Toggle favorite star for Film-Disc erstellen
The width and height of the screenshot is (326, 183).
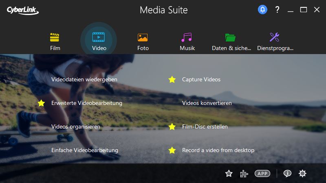(x=172, y=126)
